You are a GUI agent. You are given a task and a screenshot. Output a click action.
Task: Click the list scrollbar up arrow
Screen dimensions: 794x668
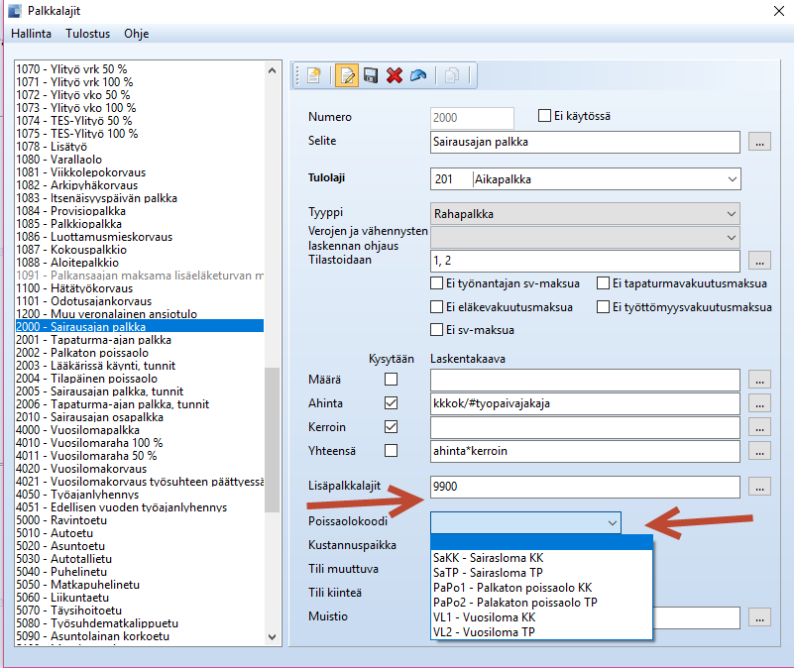tap(272, 70)
